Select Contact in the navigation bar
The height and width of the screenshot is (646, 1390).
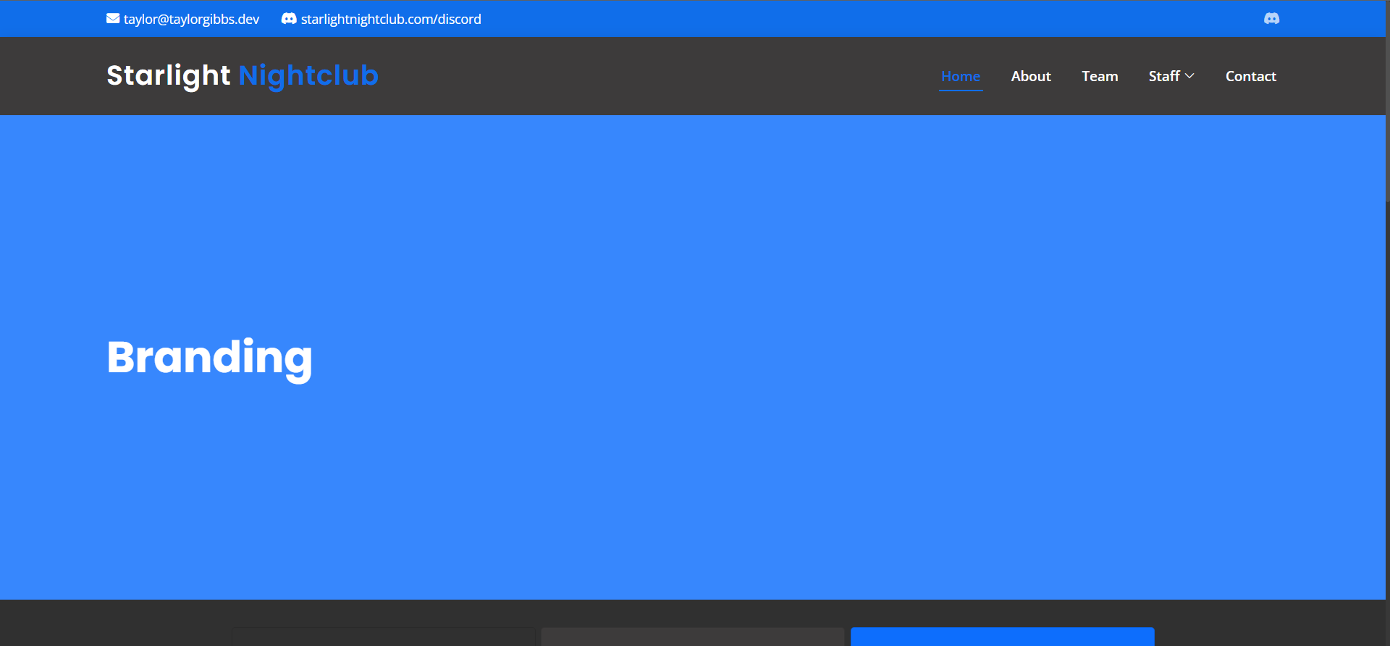1250,76
